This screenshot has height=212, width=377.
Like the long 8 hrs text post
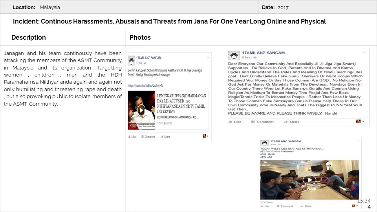pos(236,122)
